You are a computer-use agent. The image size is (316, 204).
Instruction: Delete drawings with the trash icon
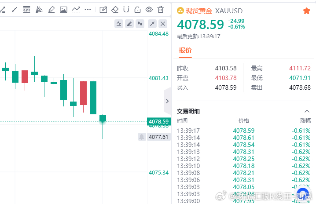[161, 10]
